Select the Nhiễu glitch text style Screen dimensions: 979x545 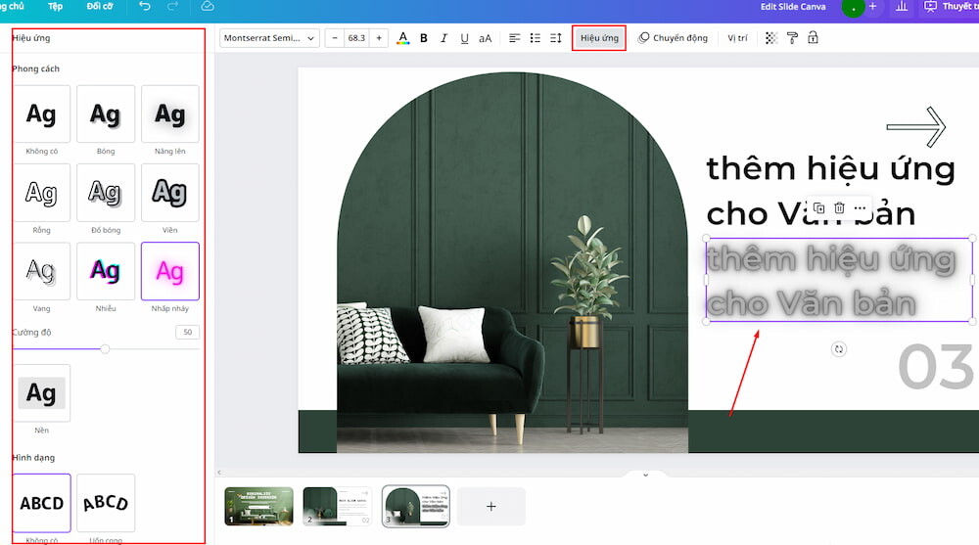tap(106, 272)
